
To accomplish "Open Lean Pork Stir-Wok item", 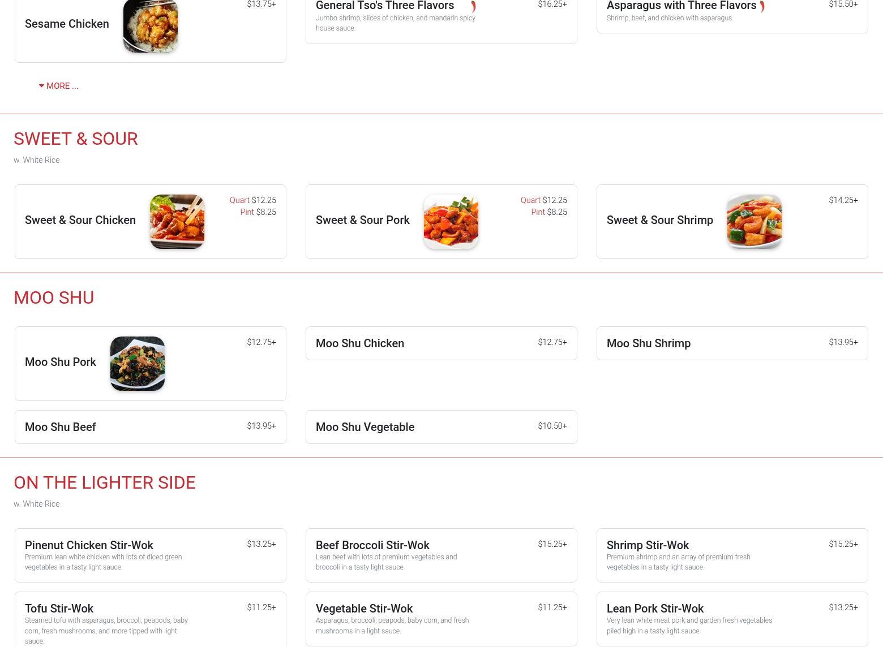I will pyautogui.click(x=732, y=619).
